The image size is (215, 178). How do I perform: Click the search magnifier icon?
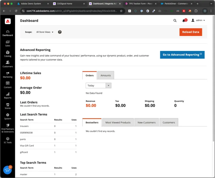coord(175,20)
